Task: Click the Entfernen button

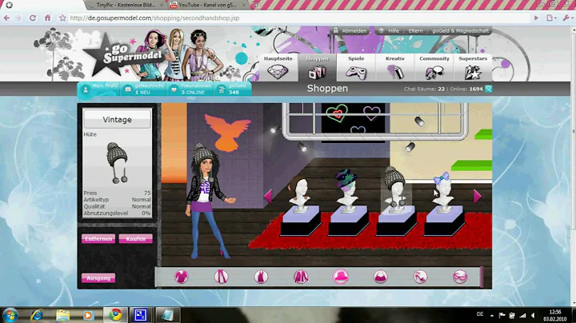Action: coord(98,239)
